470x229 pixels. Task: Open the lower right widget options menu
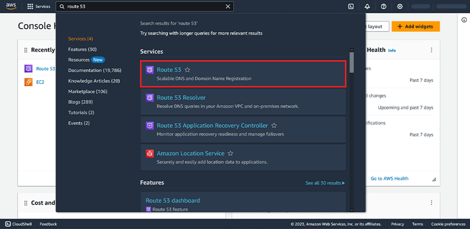(431, 202)
